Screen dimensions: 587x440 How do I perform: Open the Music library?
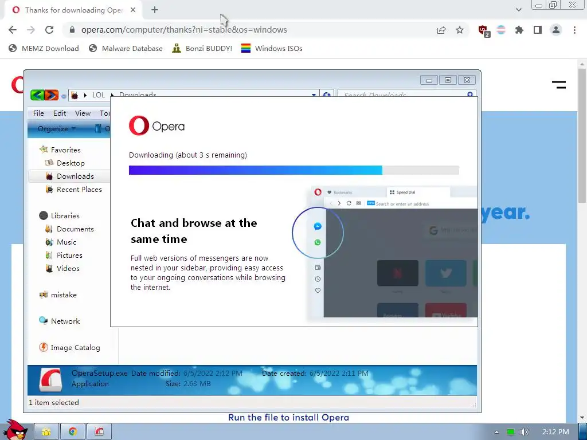61,242
